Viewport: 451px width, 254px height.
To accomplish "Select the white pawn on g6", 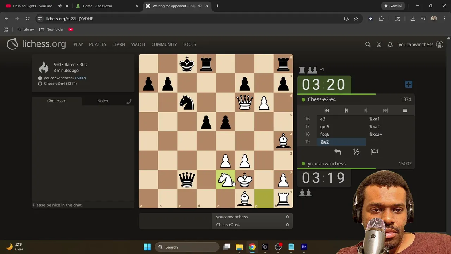I will (264, 102).
